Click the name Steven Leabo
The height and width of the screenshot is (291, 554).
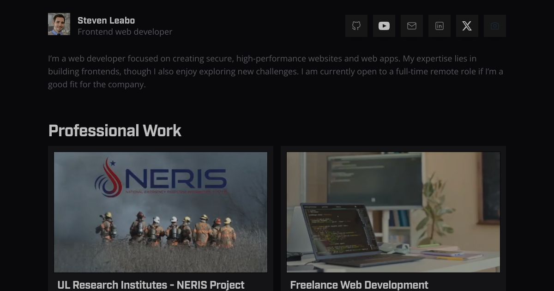click(106, 20)
